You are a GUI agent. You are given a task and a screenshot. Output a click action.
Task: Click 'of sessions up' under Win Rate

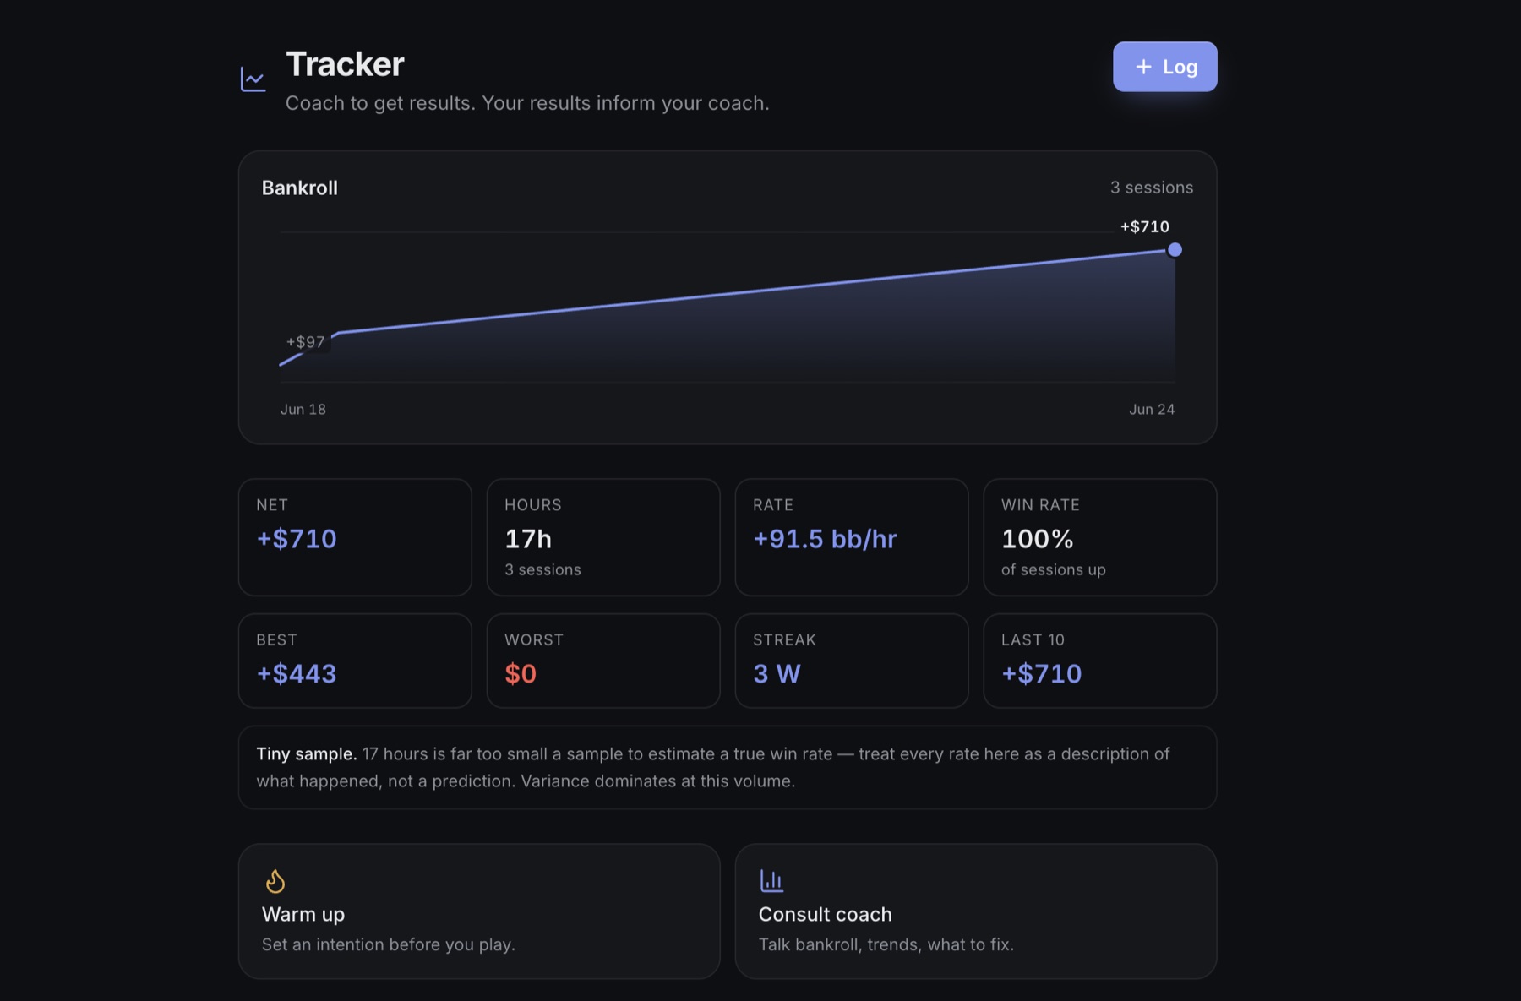1053,569
